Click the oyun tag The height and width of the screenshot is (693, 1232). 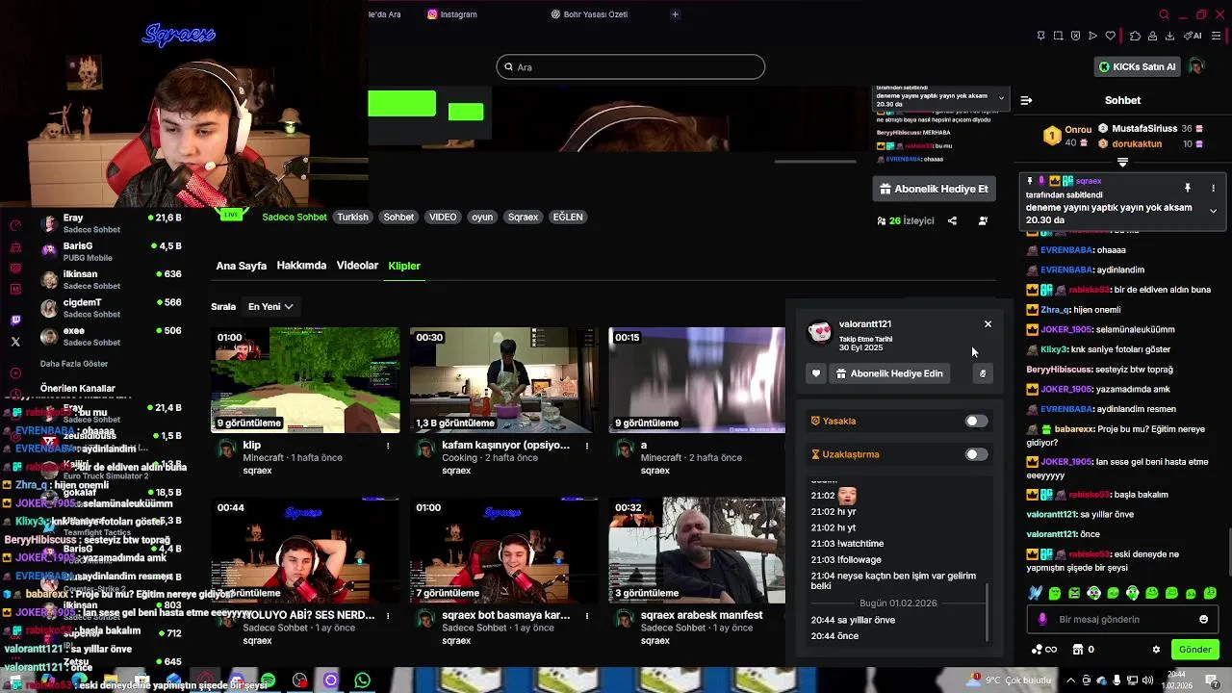pyautogui.click(x=482, y=217)
